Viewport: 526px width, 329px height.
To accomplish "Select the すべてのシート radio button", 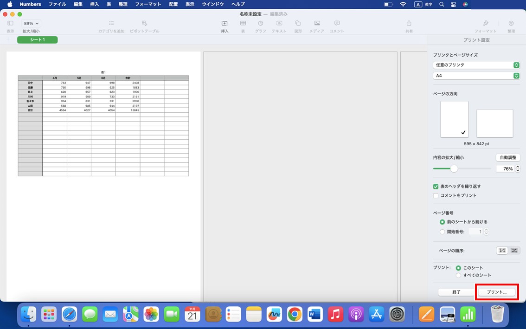I will click(458, 274).
